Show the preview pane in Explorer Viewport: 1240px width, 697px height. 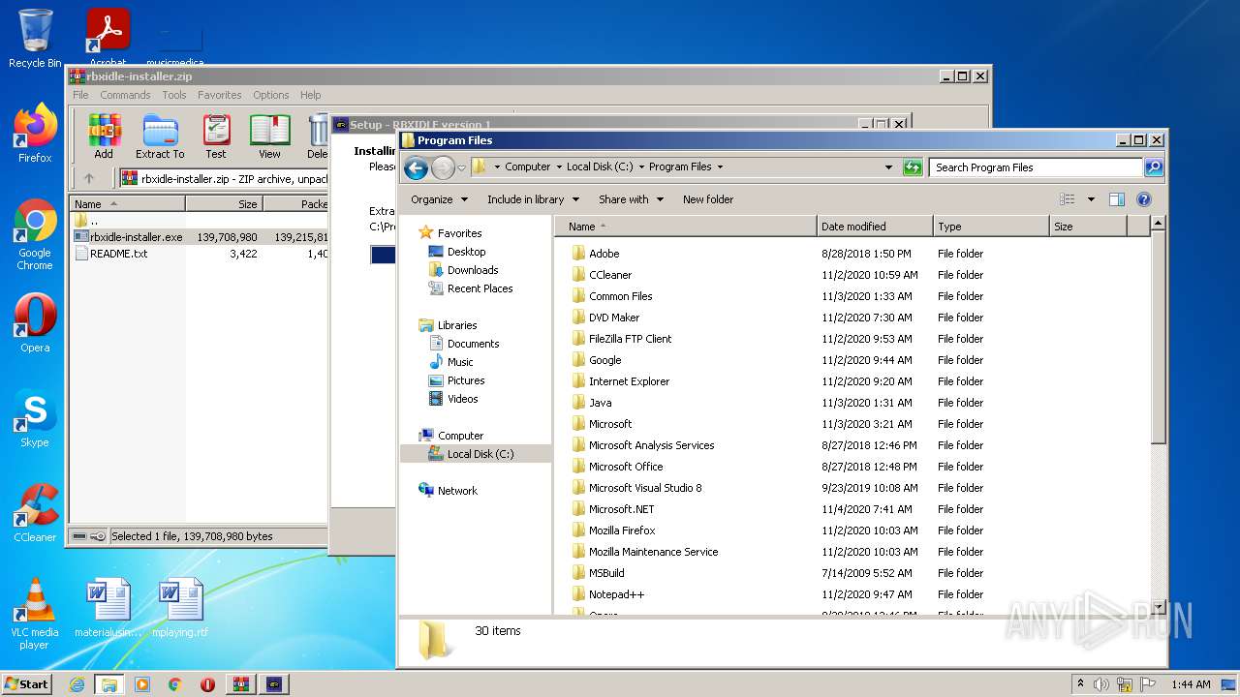tap(1117, 199)
